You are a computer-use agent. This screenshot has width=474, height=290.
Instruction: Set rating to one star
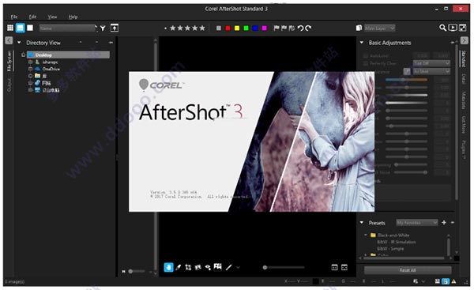(x=173, y=28)
